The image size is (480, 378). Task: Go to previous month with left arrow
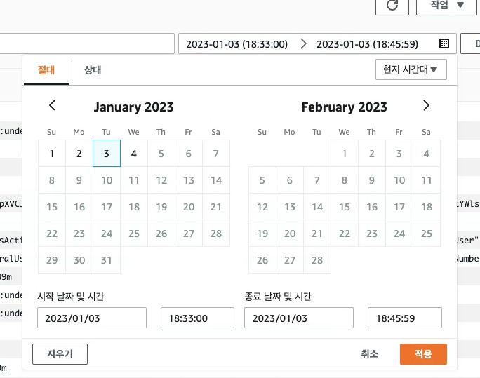[52, 106]
